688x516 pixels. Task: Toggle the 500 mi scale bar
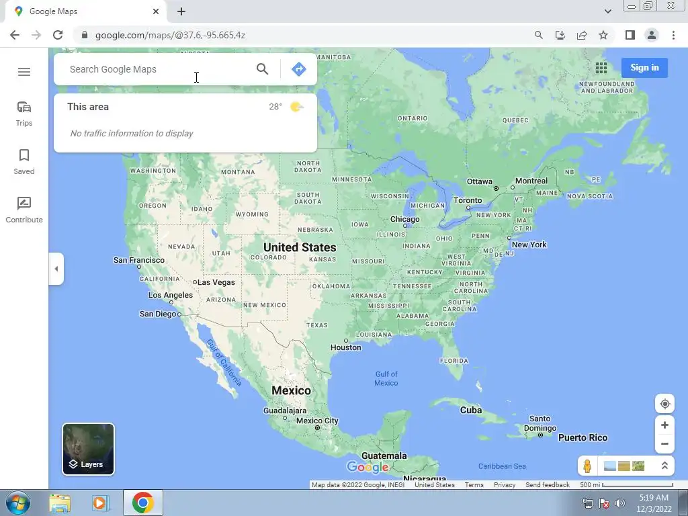tap(626, 485)
